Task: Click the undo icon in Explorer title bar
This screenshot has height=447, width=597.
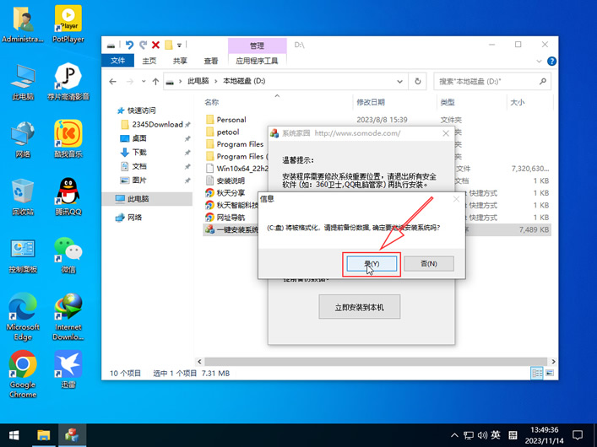Action: tap(129, 45)
